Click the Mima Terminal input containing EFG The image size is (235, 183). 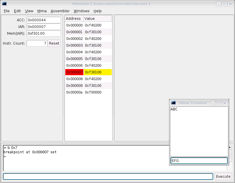click(199, 161)
